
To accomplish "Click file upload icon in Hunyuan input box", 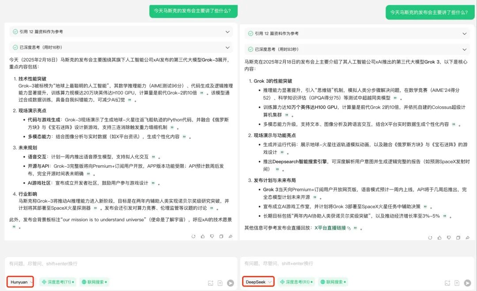I will (220, 283).
